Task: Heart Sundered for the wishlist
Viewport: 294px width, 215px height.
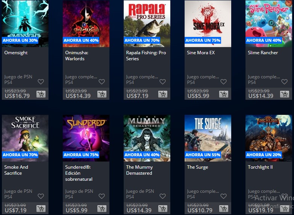Action: [102, 196]
